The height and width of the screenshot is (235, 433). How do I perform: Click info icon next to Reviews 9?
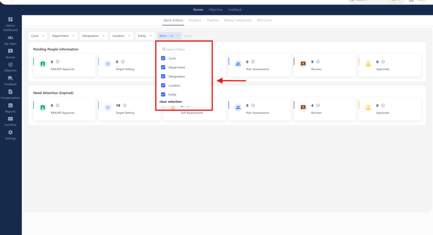point(318,61)
